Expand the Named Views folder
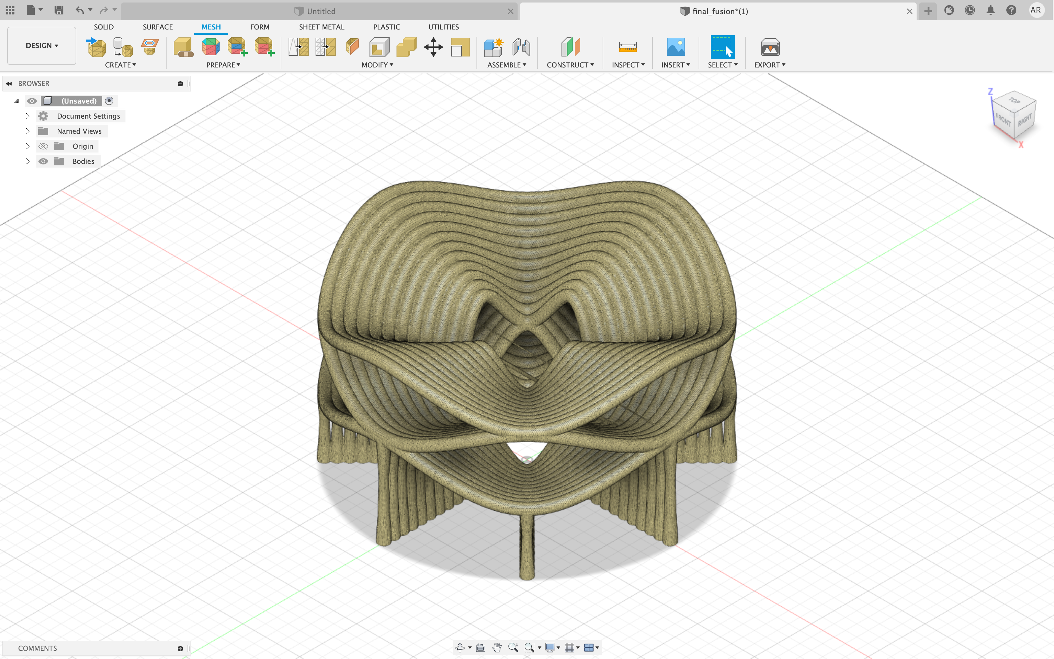Screen dimensions: 1054x659 pyautogui.click(x=27, y=131)
